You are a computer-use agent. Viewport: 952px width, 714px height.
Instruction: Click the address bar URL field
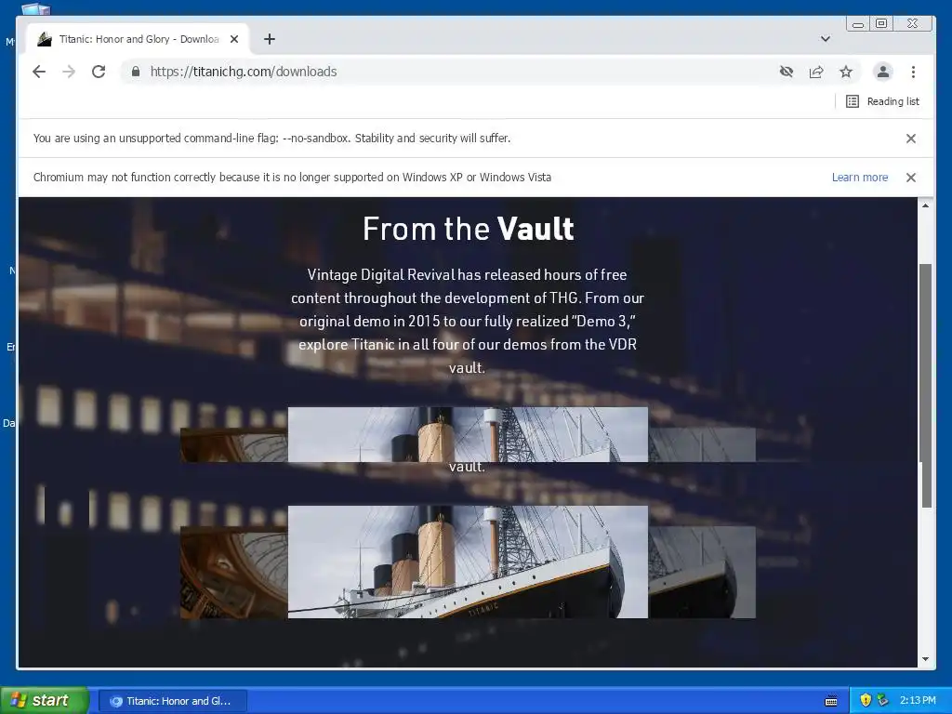tap(449, 72)
